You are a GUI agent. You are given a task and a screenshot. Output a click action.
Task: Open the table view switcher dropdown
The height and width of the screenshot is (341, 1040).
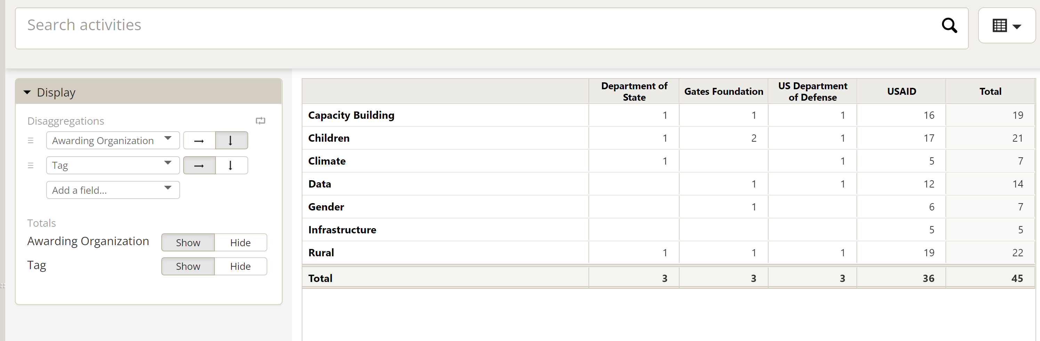(x=1006, y=26)
